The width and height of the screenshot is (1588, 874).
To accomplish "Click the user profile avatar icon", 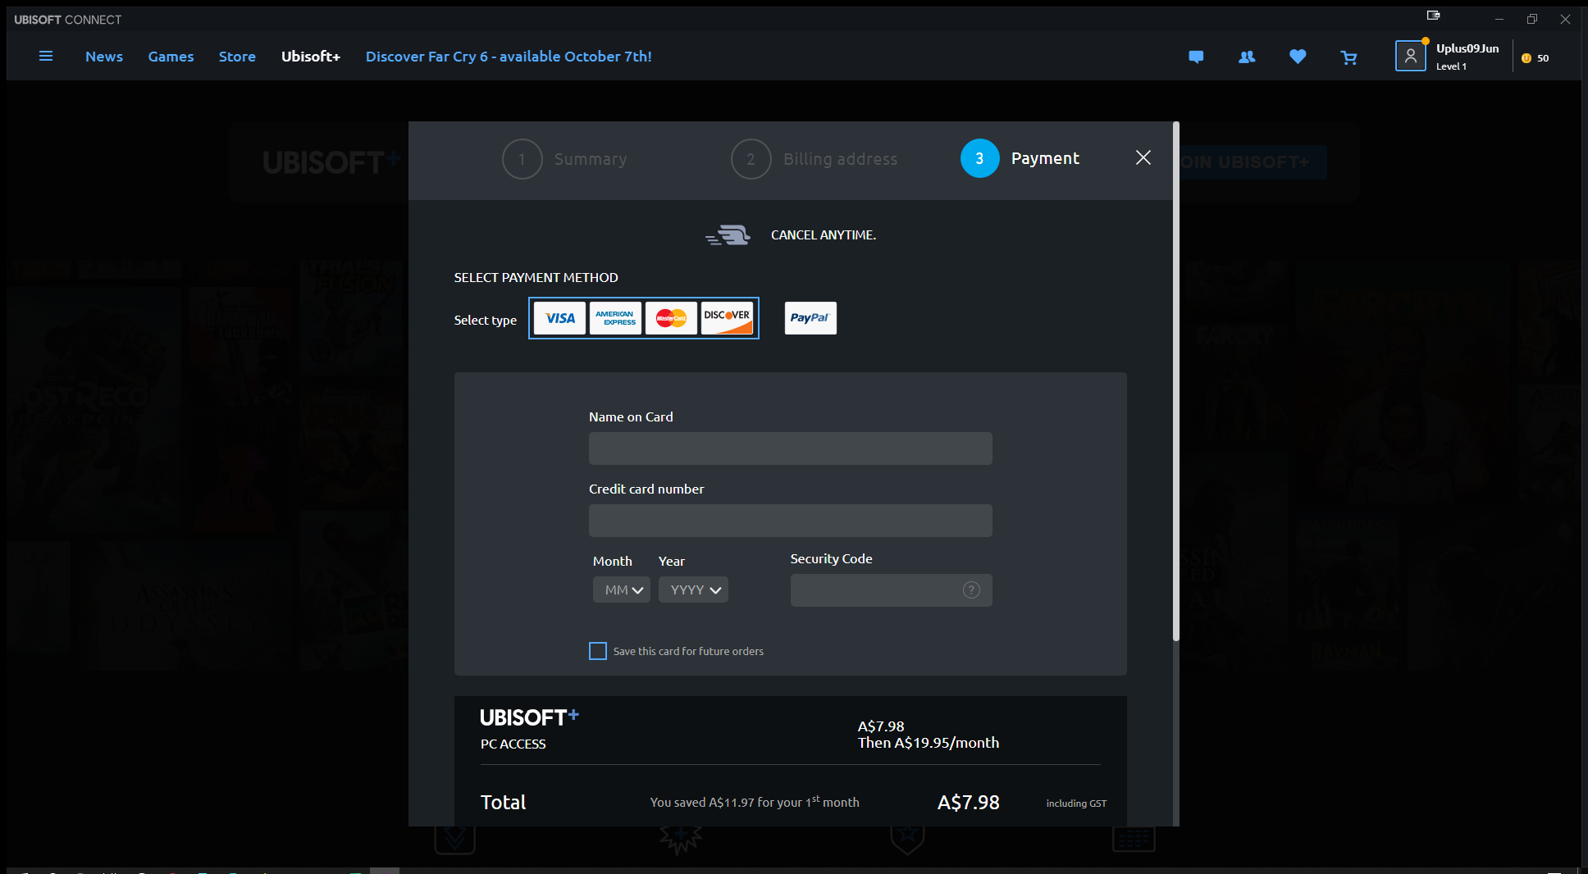I will pos(1410,56).
